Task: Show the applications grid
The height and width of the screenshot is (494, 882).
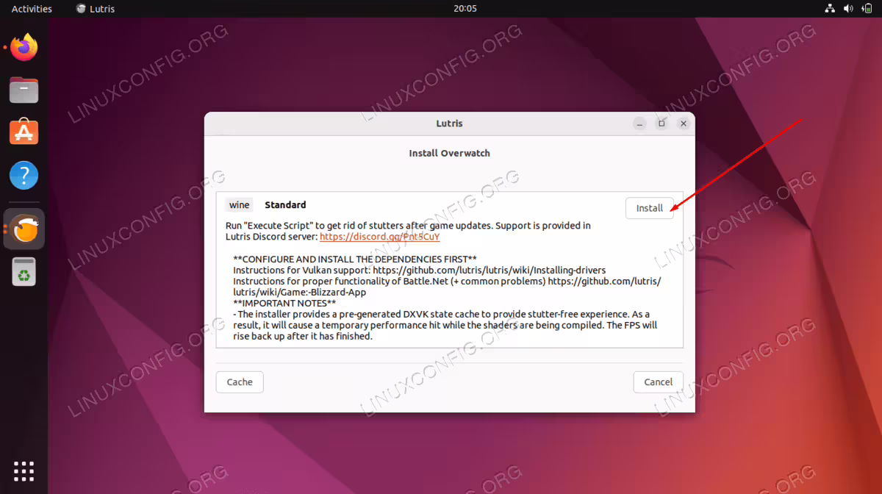Action: coord(24,470)
